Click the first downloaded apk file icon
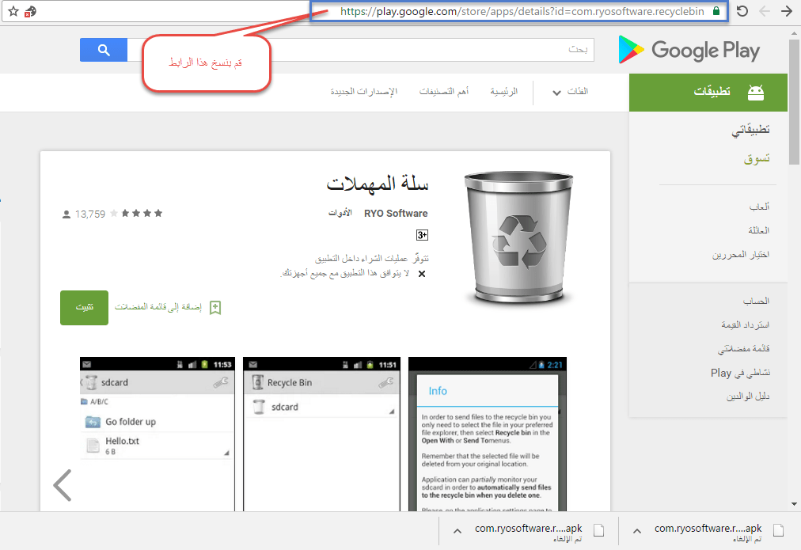Screen dimensions: 801x550 pyautogui.click(x=779, y=530)
